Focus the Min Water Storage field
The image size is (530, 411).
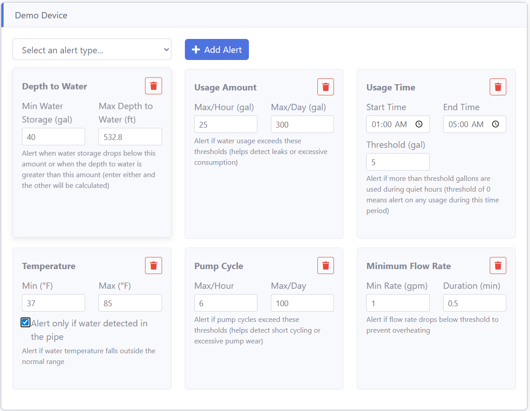53,137
